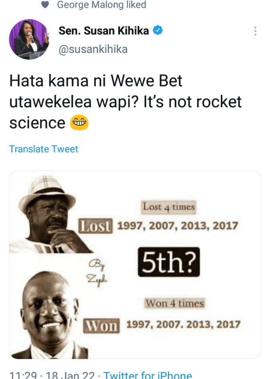Click the heart icon beside George Malong liked
Screen dimensions: 270x379
[45, 4]
